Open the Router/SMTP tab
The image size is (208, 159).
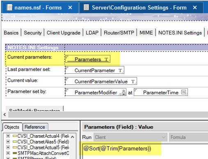119,33
